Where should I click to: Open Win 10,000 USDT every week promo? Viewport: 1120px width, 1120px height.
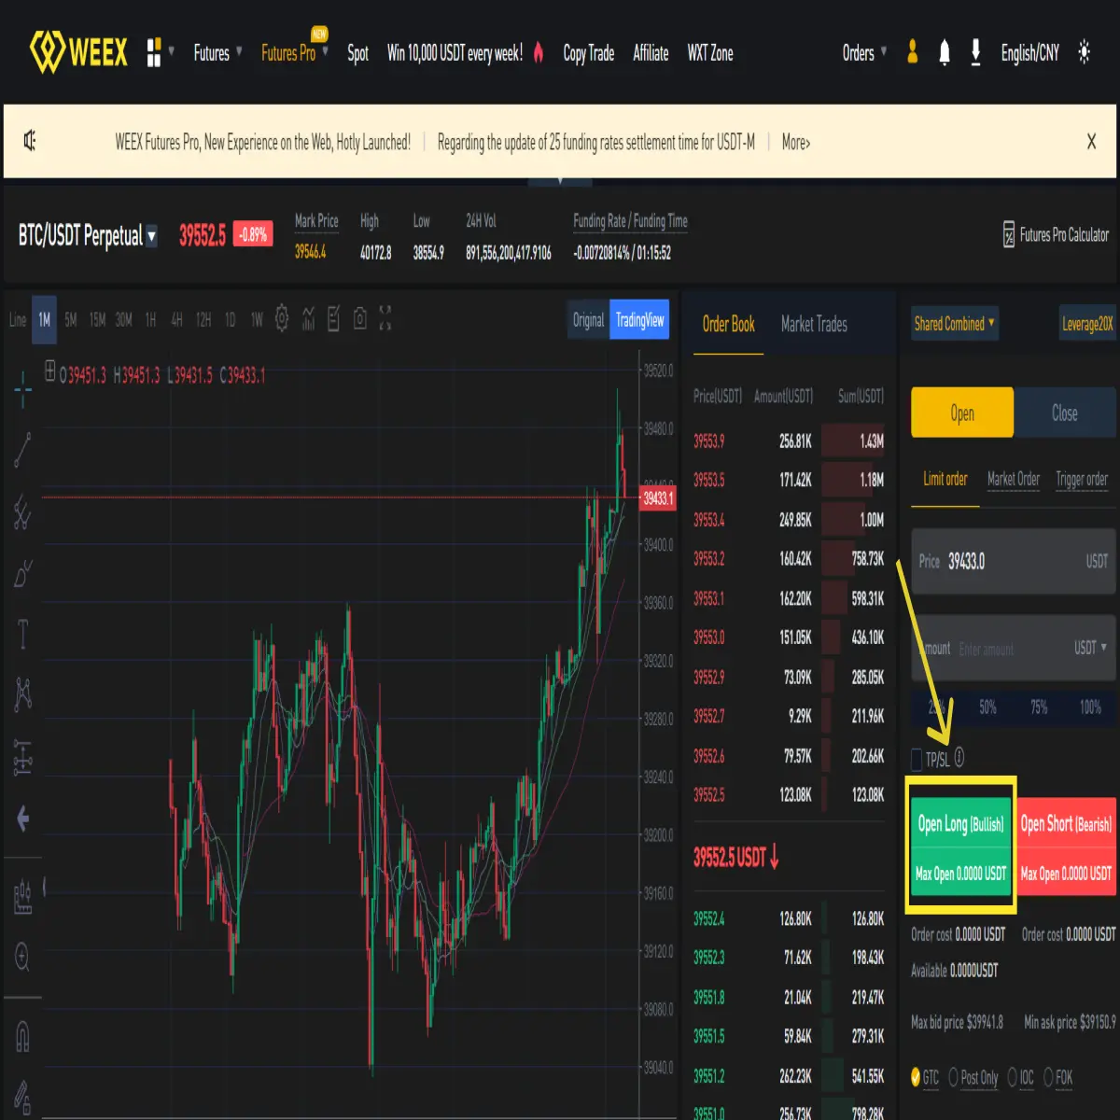pos(465,53)
